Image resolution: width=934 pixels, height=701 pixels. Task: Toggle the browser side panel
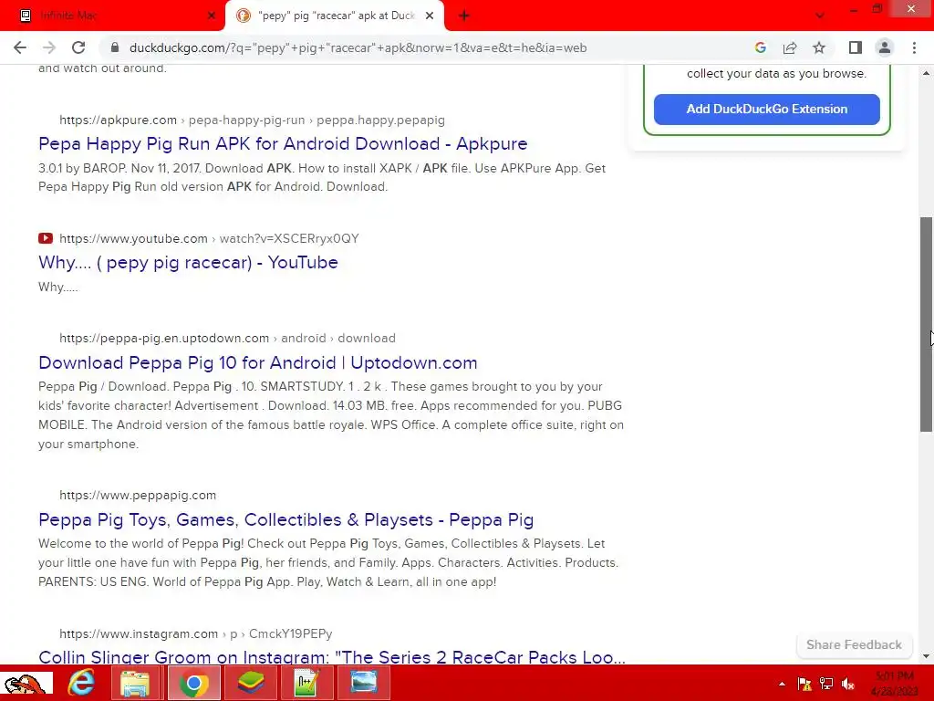(x=856, y=47)
